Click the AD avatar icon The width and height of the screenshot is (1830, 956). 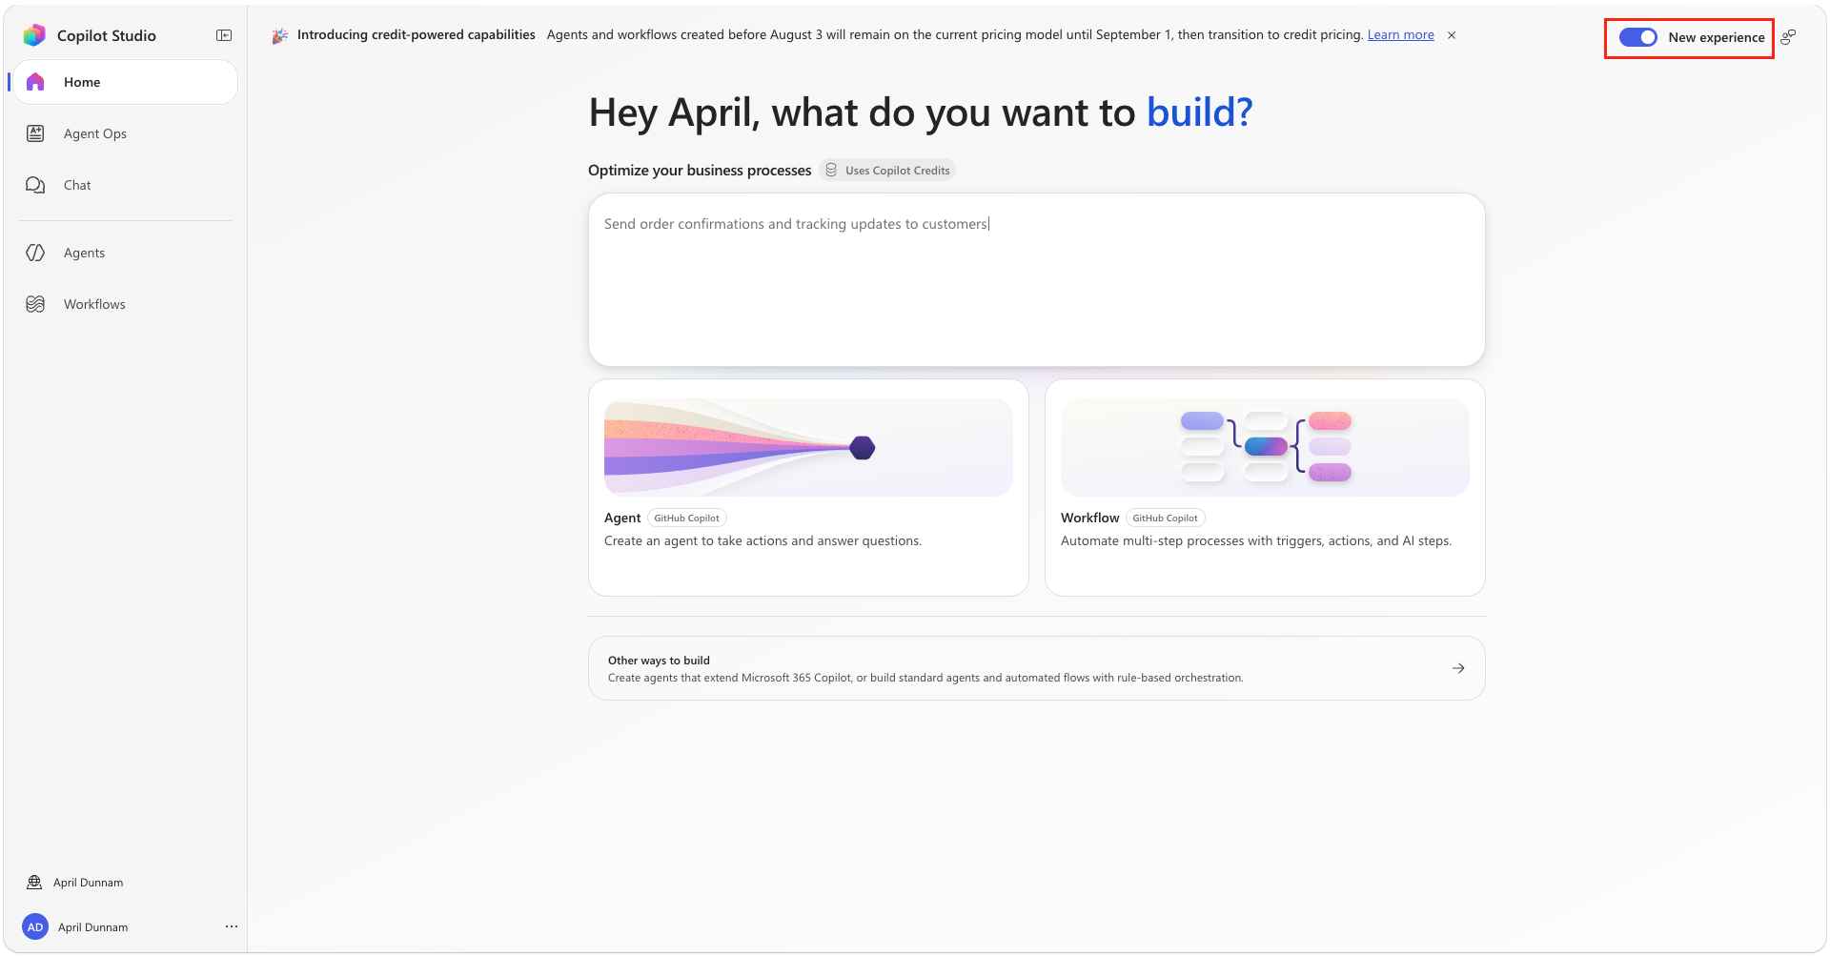coord(35,927)
